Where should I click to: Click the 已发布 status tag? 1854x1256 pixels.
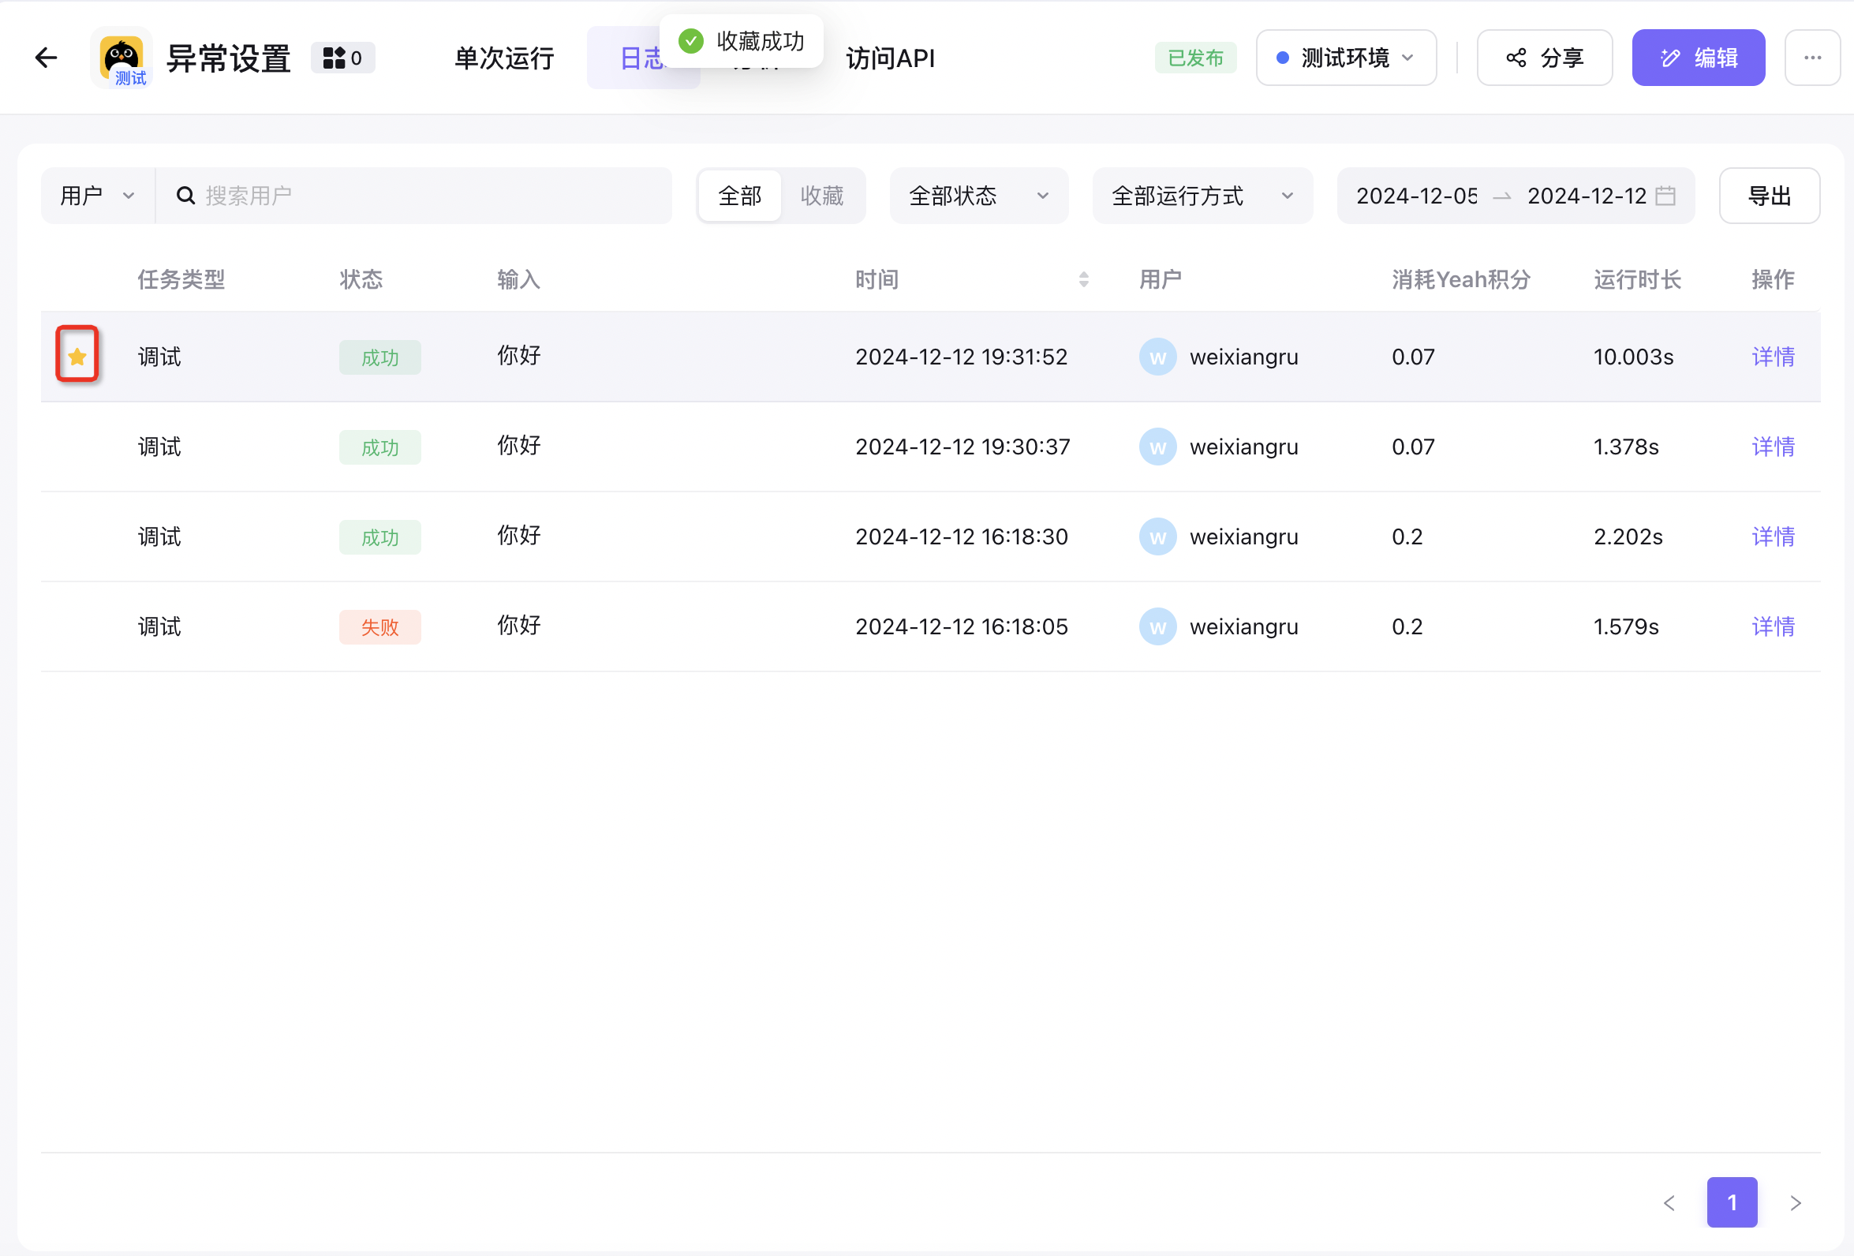1195,58
